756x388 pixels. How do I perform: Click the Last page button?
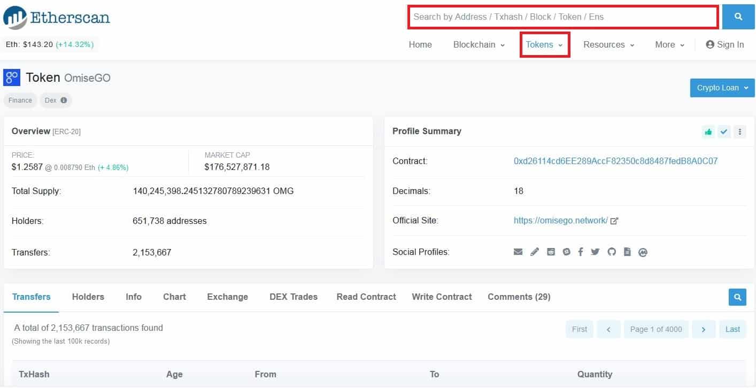point(732,329)
